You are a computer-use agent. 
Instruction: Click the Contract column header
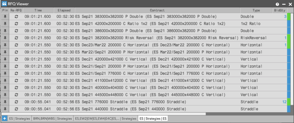point(157,10)
